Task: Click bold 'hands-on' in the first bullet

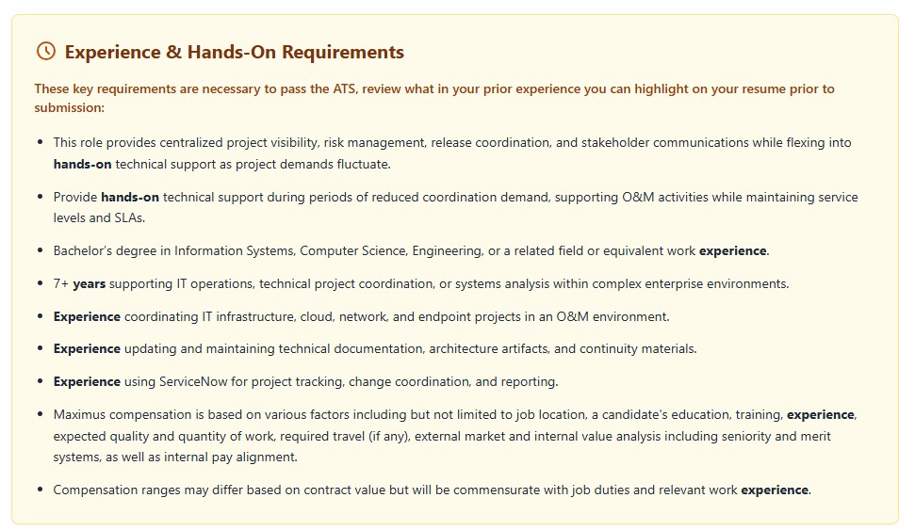Action: coord(82,165)
